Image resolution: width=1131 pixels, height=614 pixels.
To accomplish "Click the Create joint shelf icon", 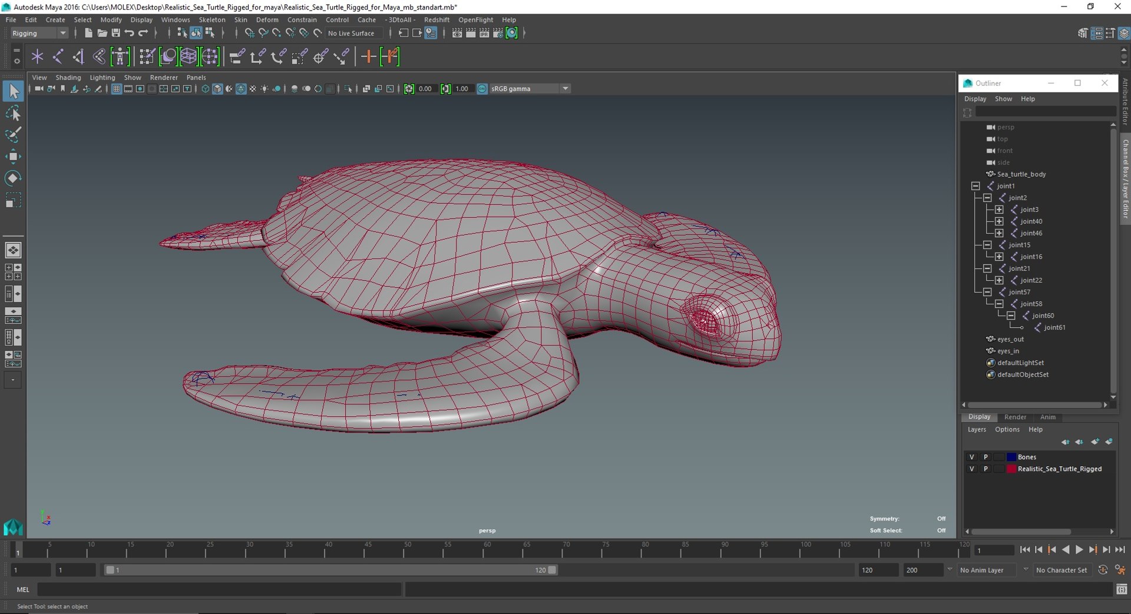I will coord(58,57).
